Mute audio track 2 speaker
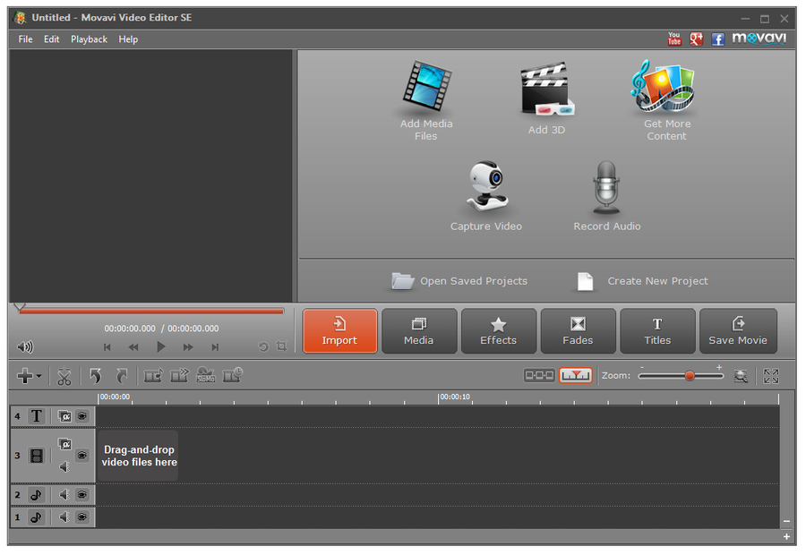This screenshot has height=555, width=806. coord(64,494)
